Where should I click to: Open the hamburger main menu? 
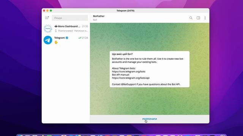click(47, 18)
